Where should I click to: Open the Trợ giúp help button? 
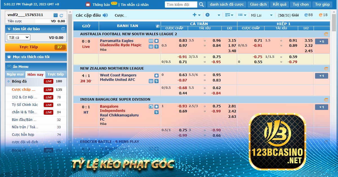tap(322, 5)
